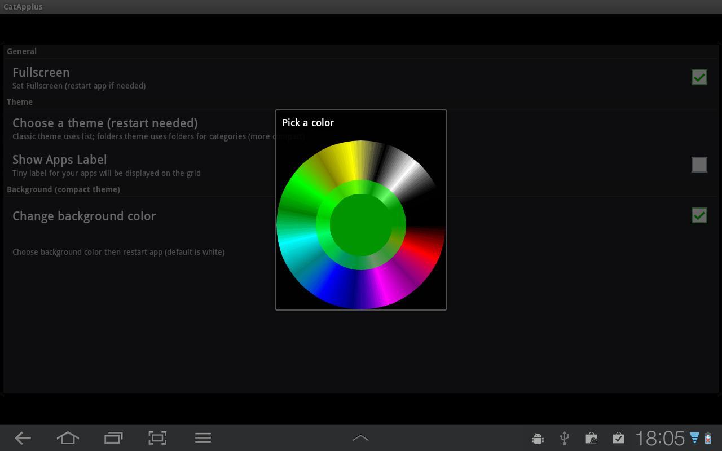Toggle the Change background color checkbox
This screenshot has height=451, width=722.
point(699,215)
